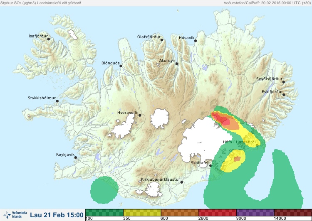
Task: Click the Eskifjörður label
Action: coord(272,92)
